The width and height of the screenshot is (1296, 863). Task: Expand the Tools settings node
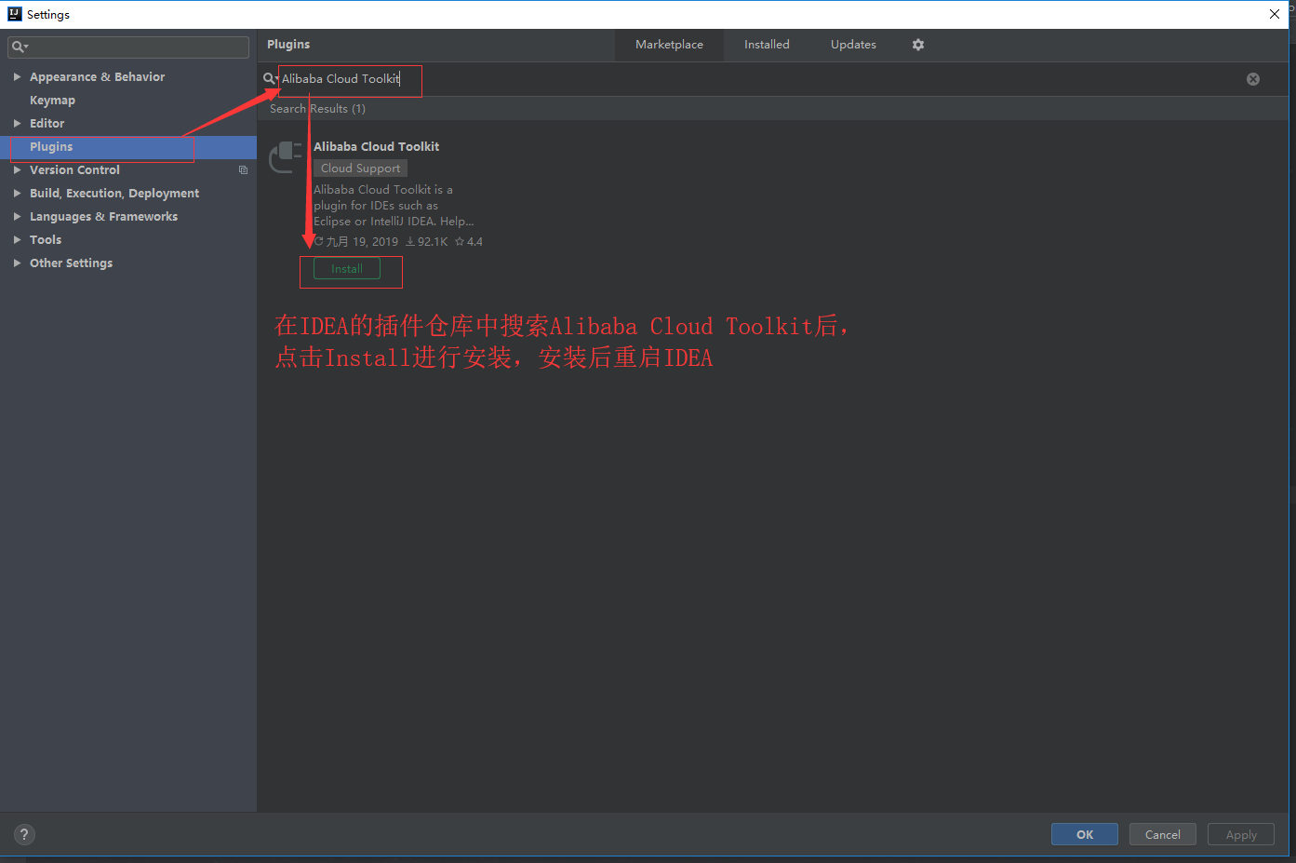17,240
